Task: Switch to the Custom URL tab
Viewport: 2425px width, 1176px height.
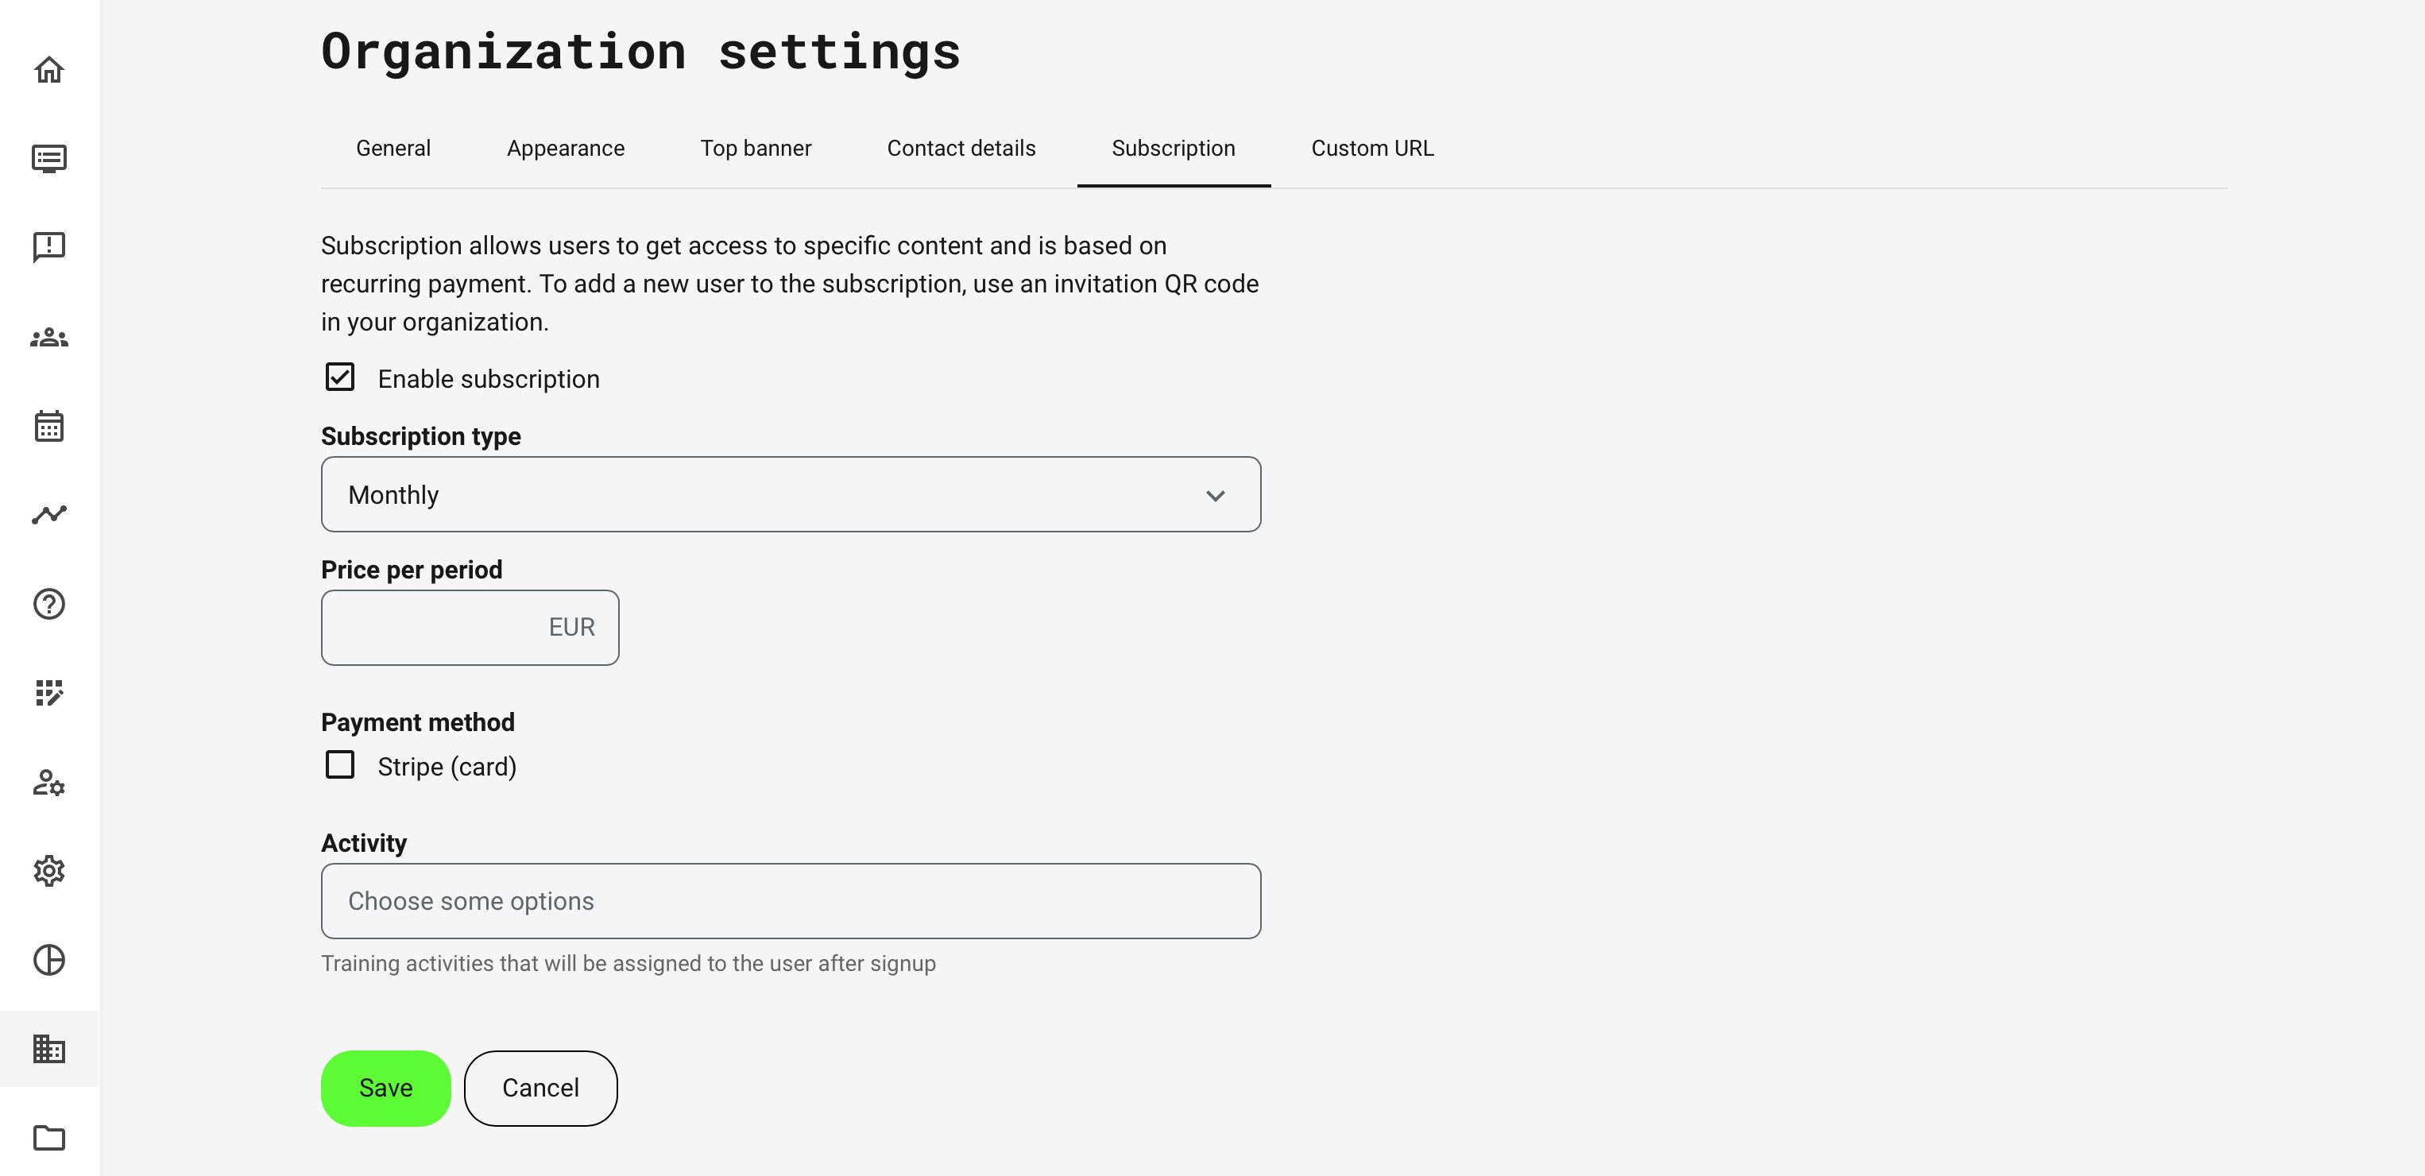Action: [x=1371, y=149]
